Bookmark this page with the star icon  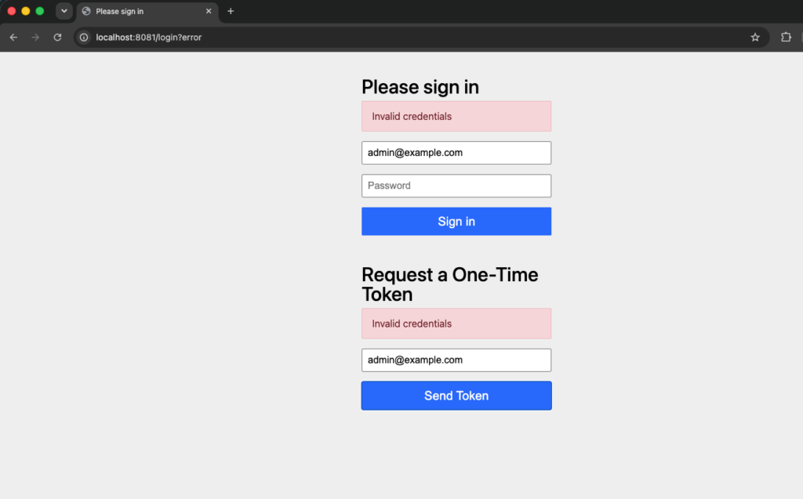click(755, 38)
